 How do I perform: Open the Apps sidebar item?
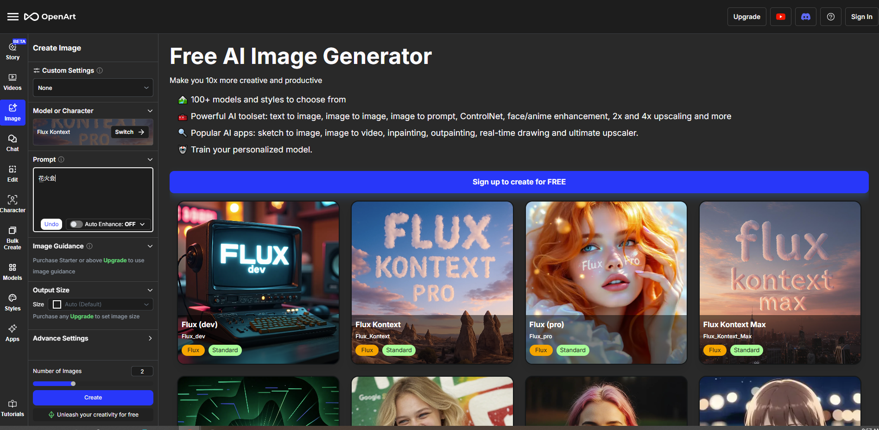point(13,333)
